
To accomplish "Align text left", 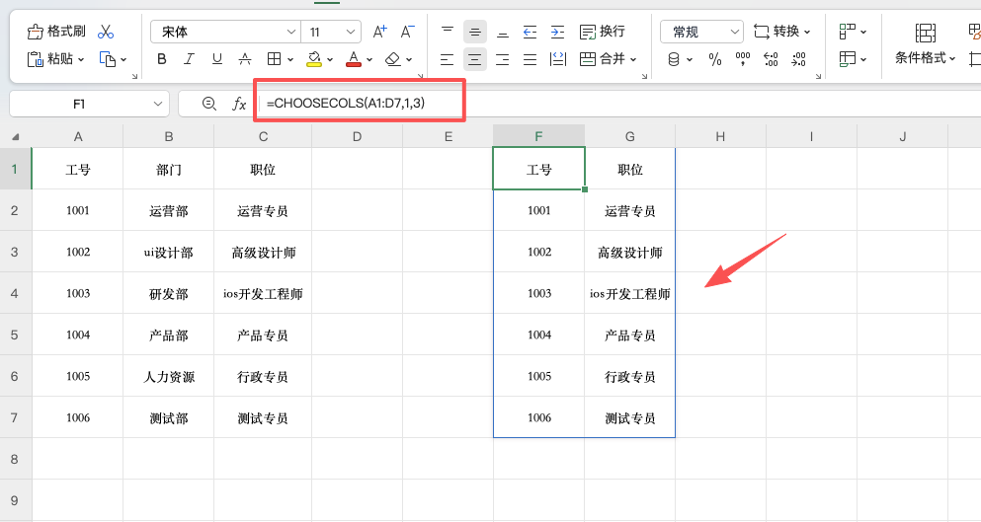I will tap(447, 59).
